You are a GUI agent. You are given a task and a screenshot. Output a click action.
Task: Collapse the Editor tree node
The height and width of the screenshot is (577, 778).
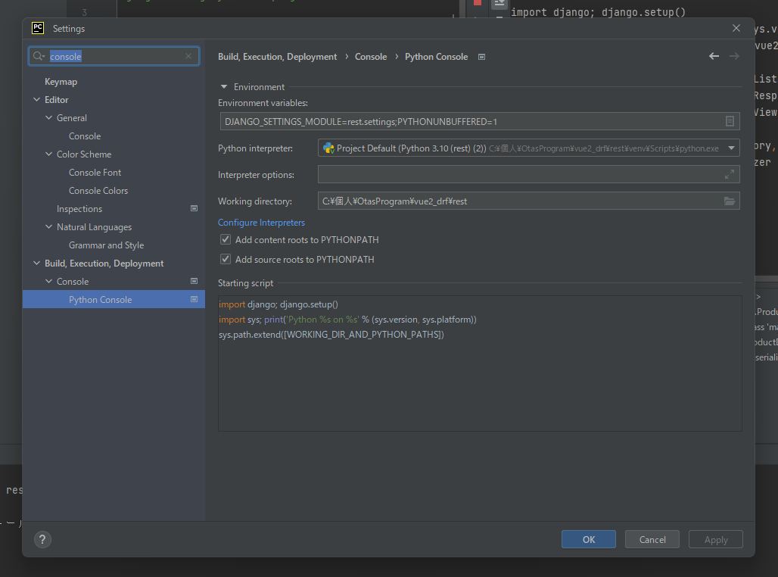tap(37, 100)
